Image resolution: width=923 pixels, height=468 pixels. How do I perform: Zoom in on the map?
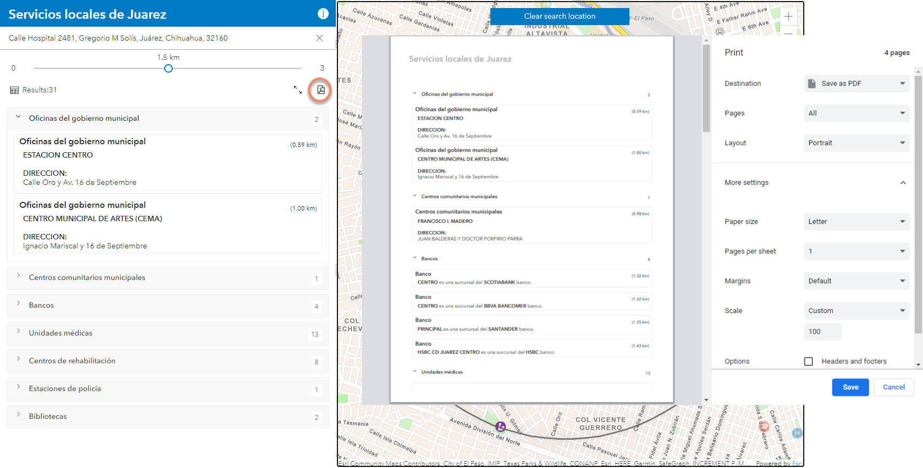click(x=788, y=17)
